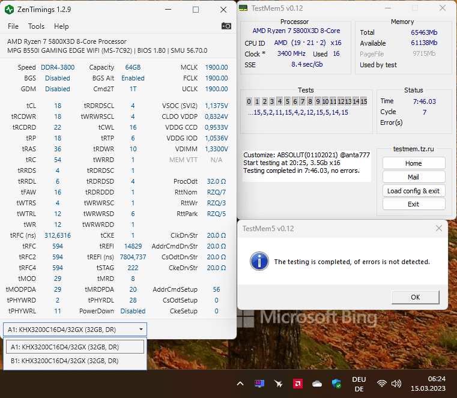
Task: Open Wi-Fi network settings icon
Action: (381, 383)
